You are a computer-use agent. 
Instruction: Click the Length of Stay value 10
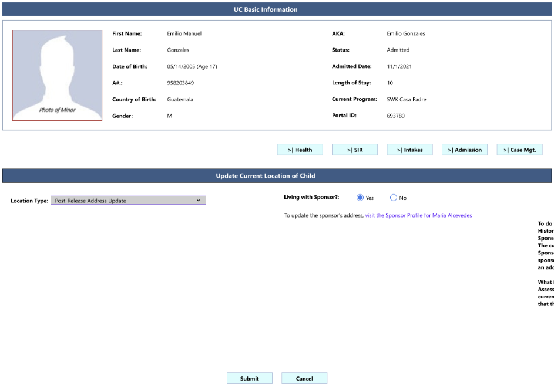click(x=390, y=83)
